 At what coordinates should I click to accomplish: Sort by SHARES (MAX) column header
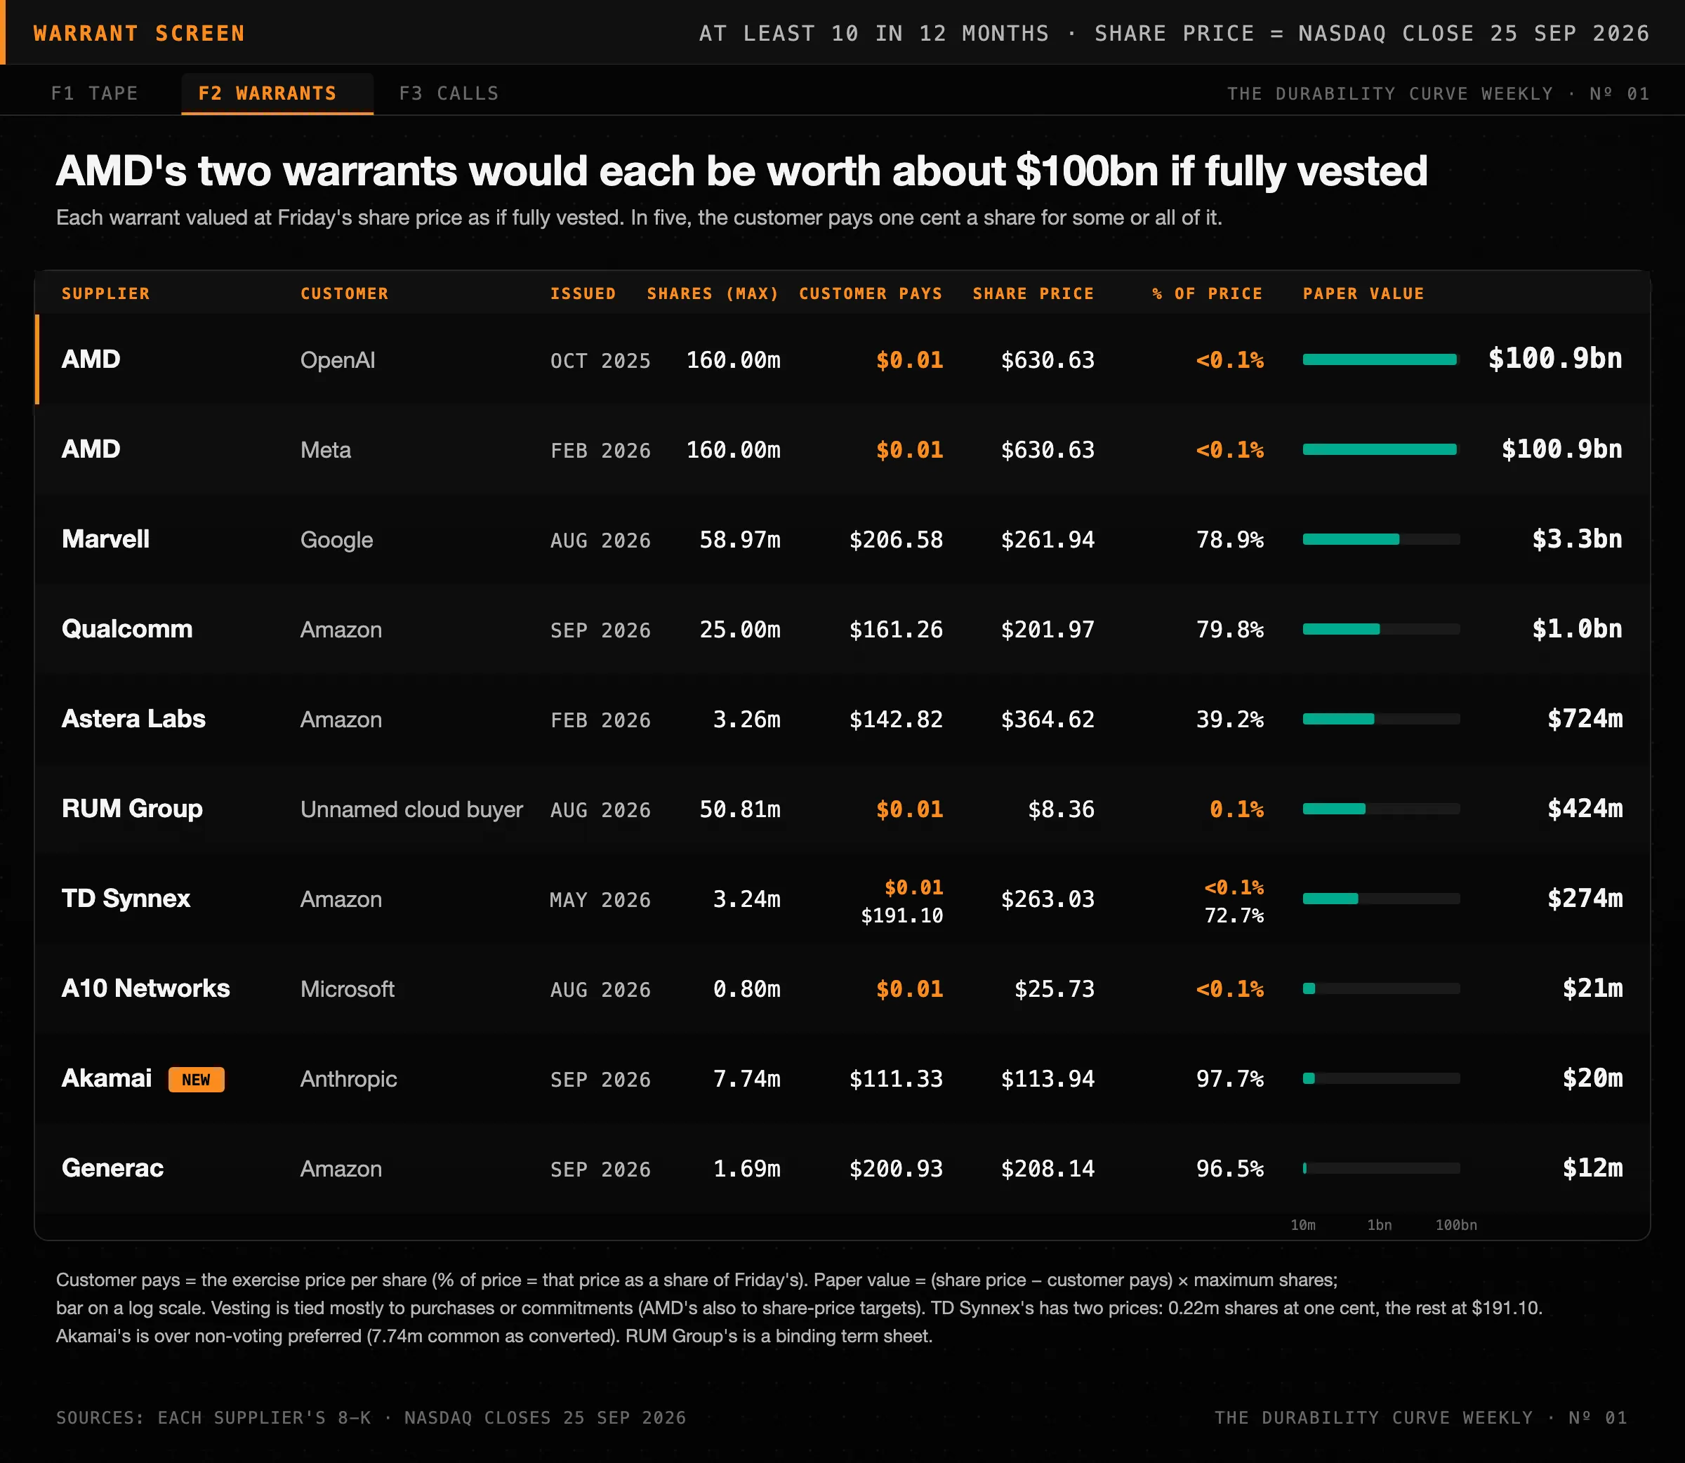(713, 293)
